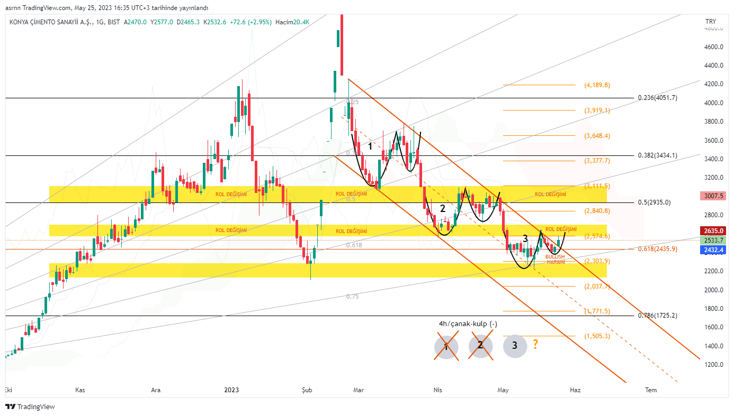Select the gray circle numbered 3

tap(515, 346)
